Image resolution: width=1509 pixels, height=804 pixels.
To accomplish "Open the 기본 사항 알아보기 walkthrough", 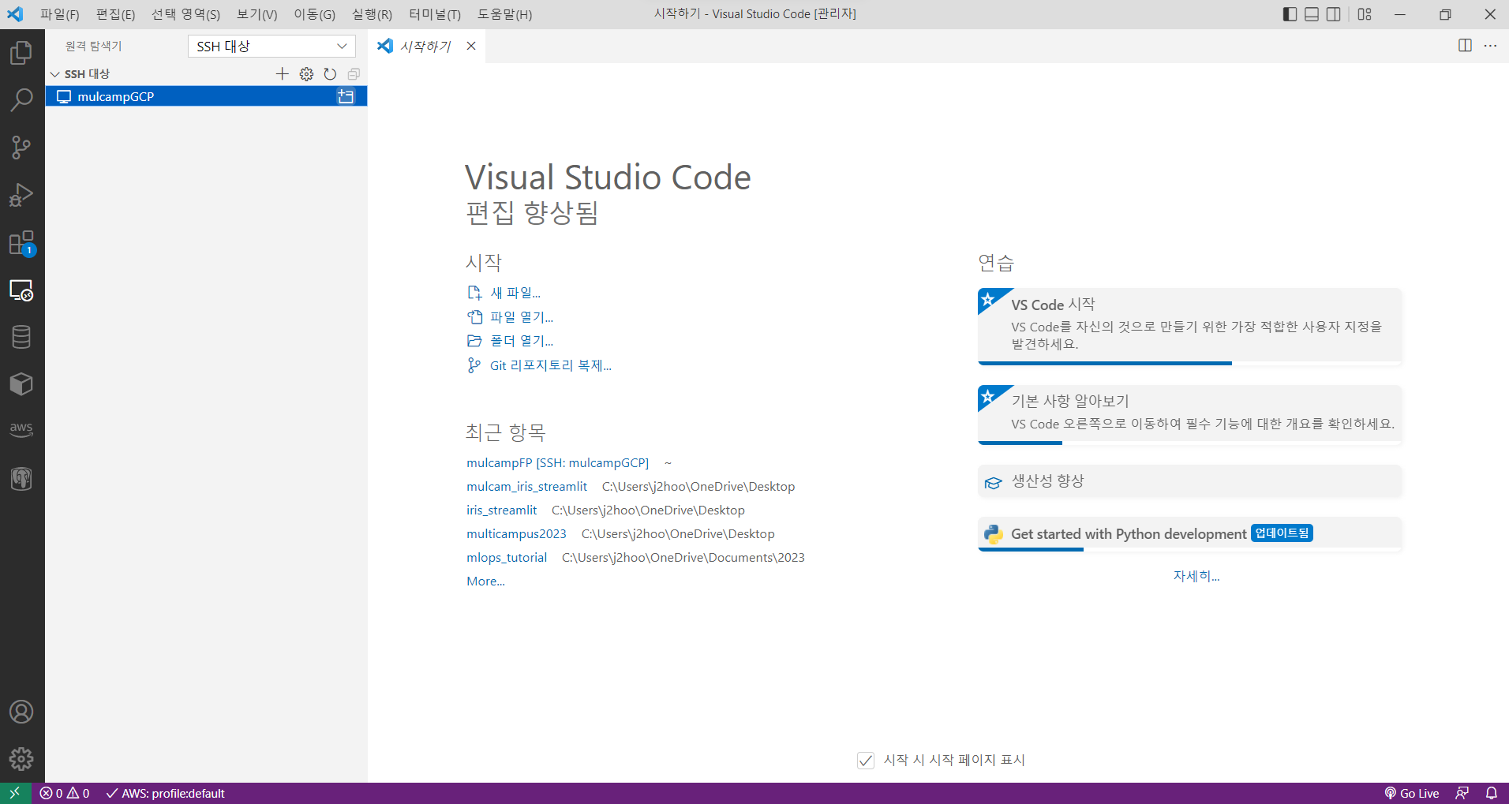I will [x=1189, y=415].
